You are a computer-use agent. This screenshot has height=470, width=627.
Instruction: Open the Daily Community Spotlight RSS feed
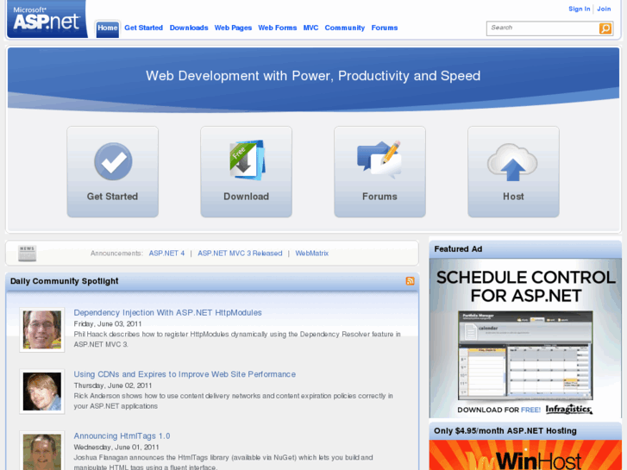410,281
